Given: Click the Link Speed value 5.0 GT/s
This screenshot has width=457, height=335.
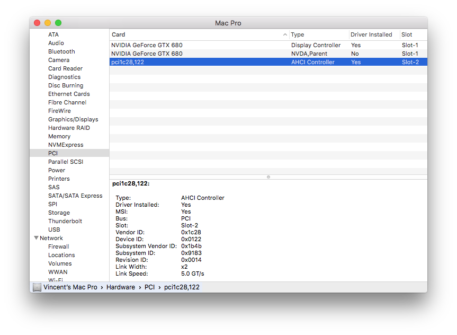Looking at the screenshot, I should point(192,274).
